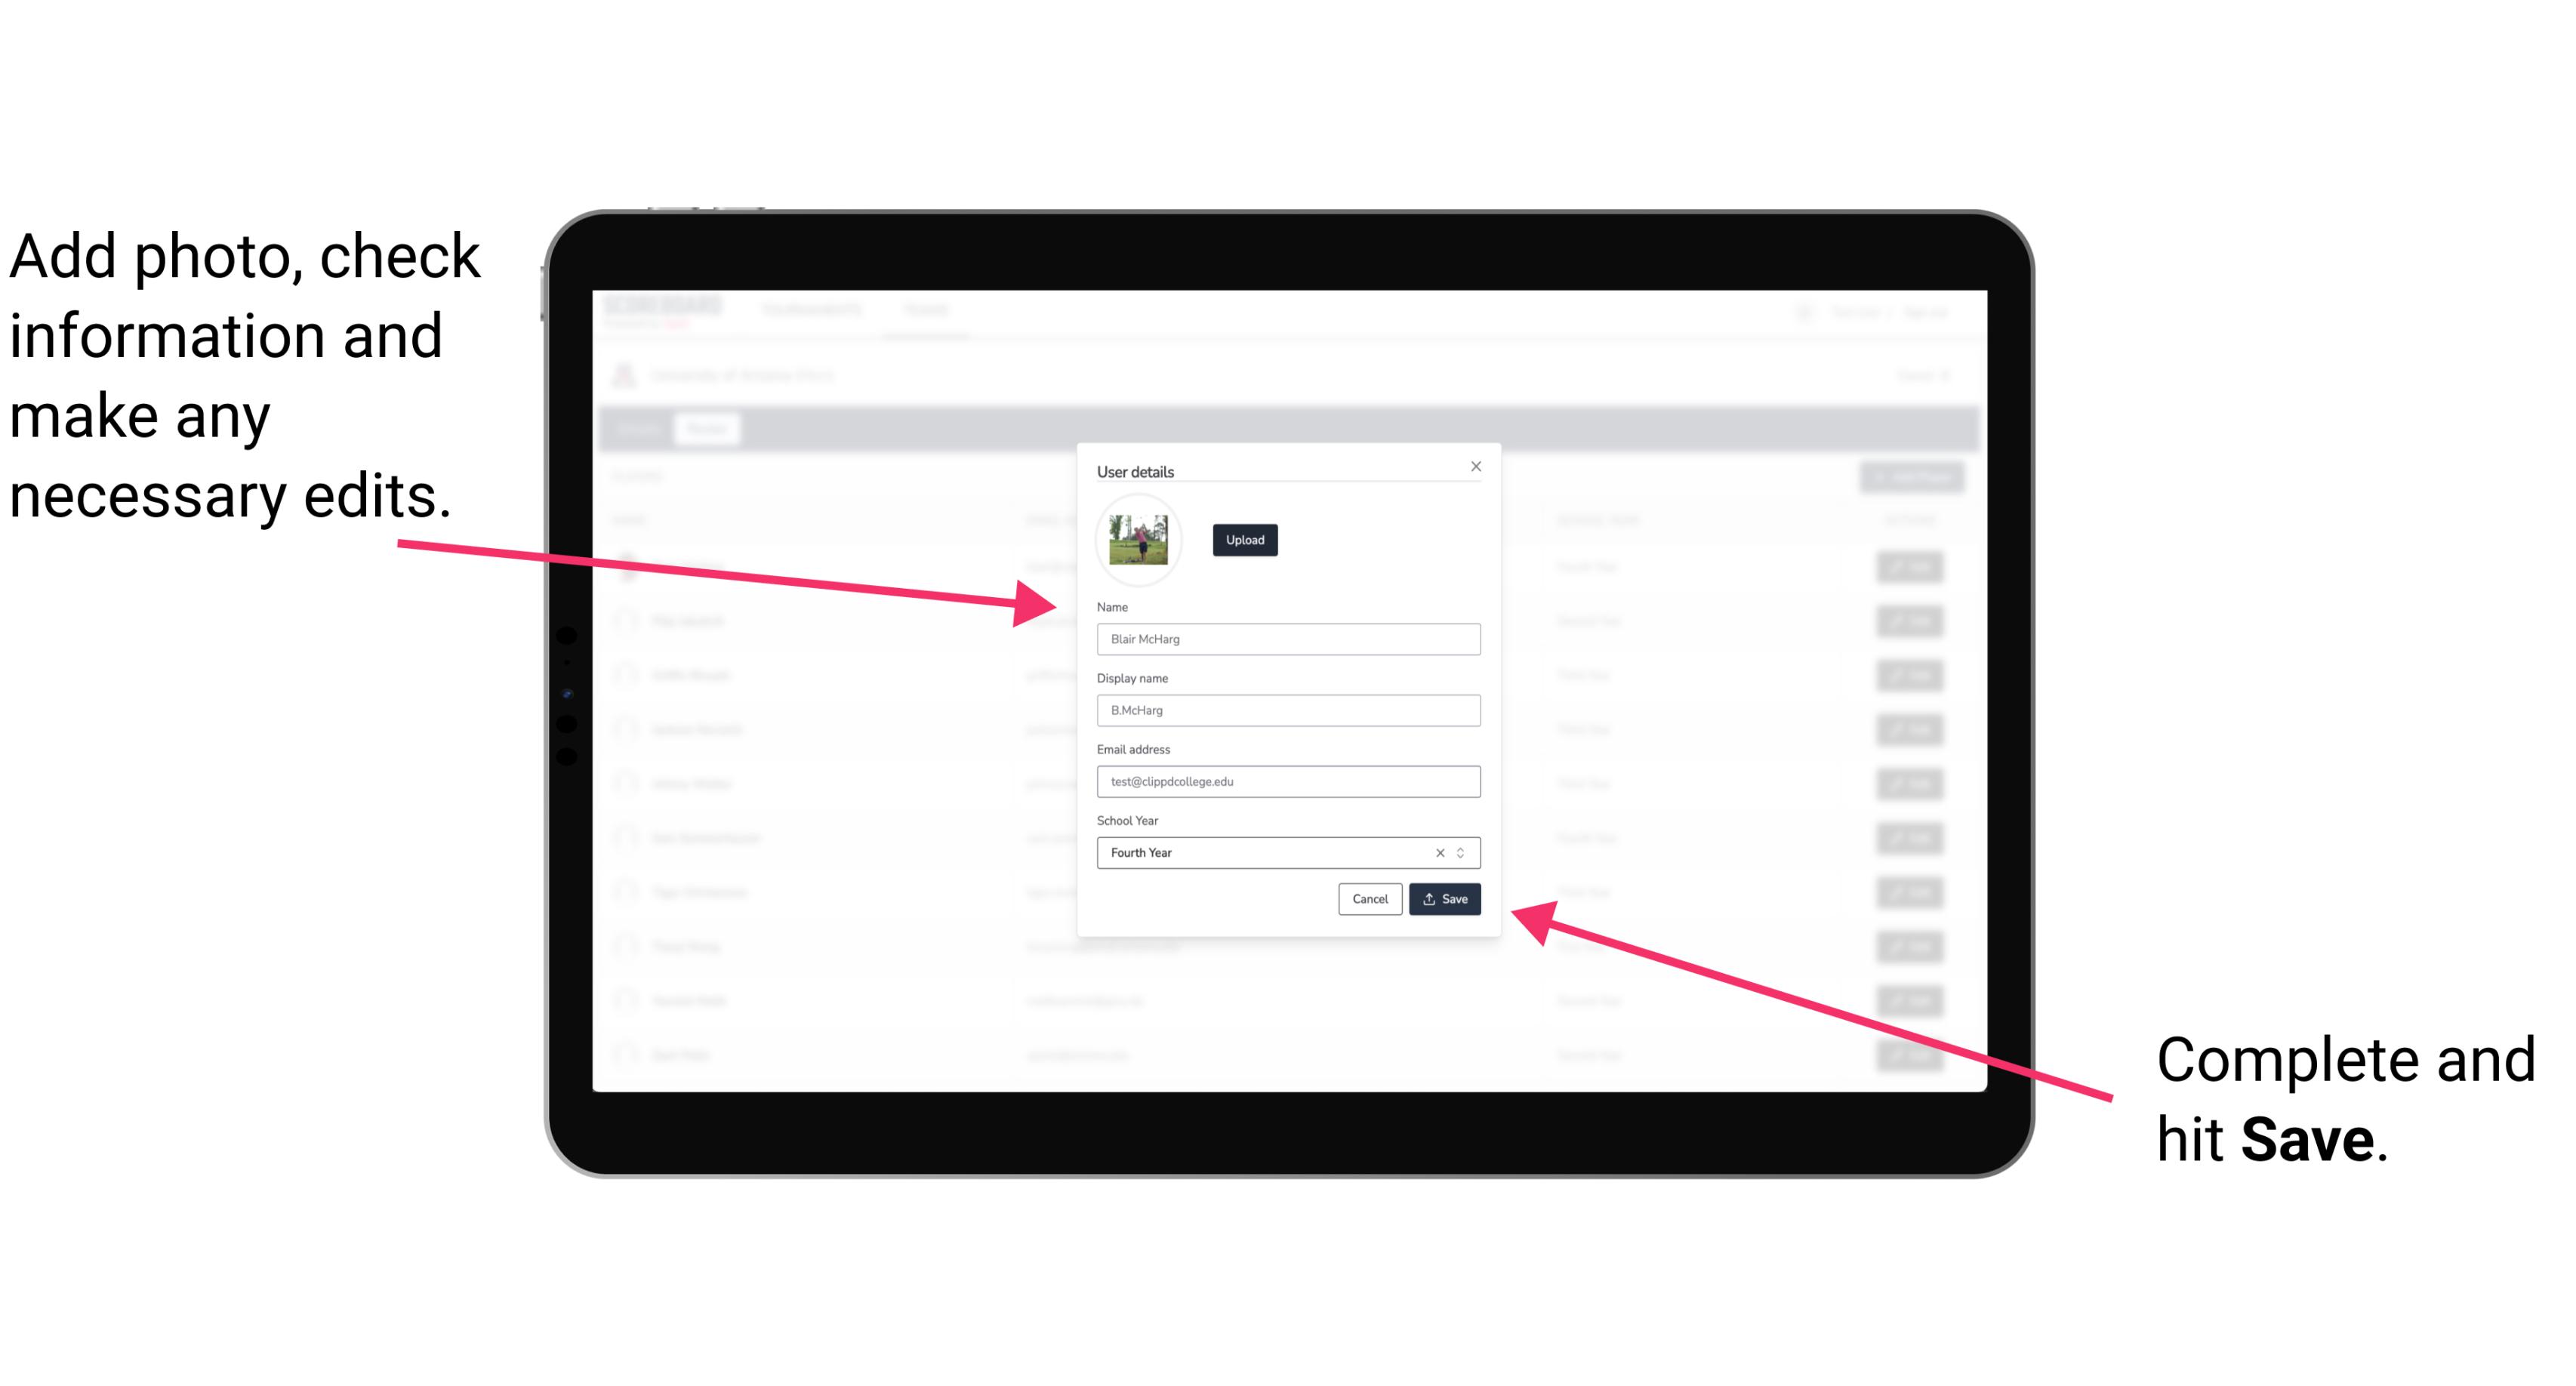Viewport: 2576px width, 1386px height.
Task: Click on the Name input field
Action: [1286, 640]
